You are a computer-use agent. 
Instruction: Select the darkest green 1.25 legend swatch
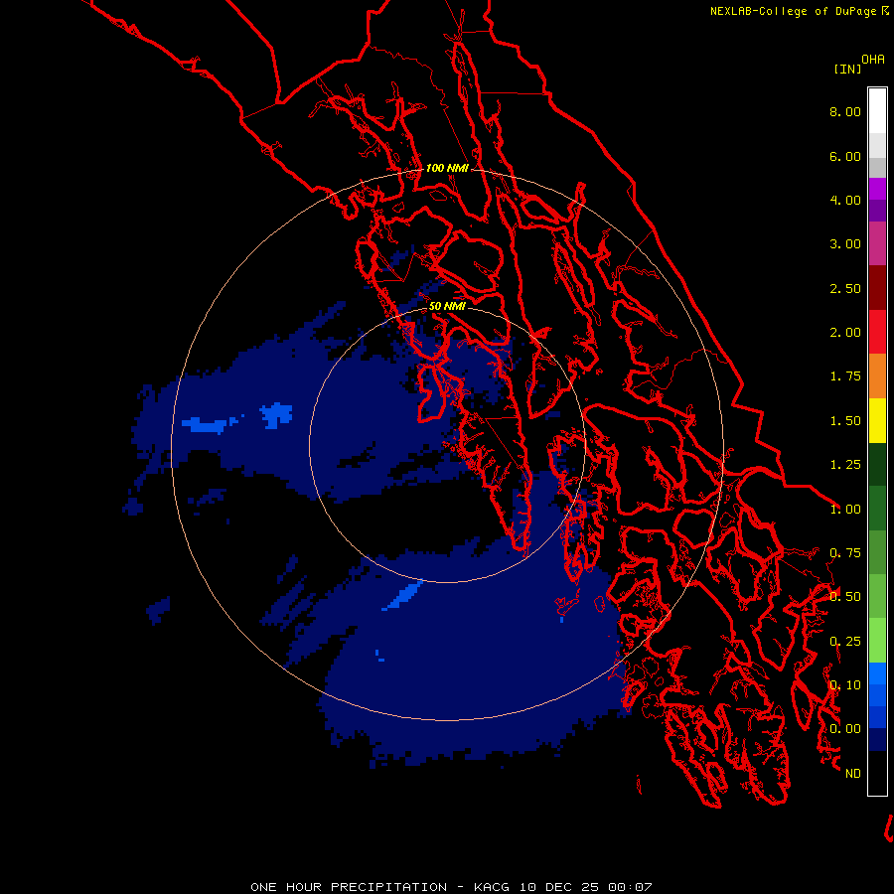[877, 464]
